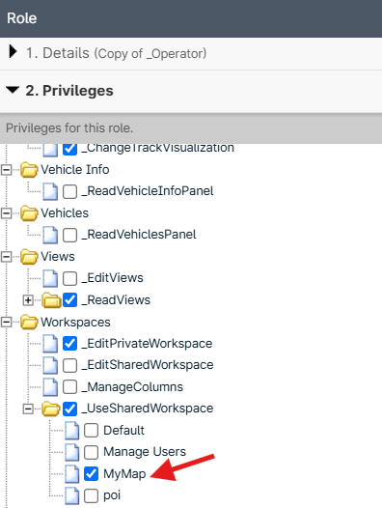
Task: Enable the _EditSharedWorkspace checkbox
Action: tap(69, 365)
